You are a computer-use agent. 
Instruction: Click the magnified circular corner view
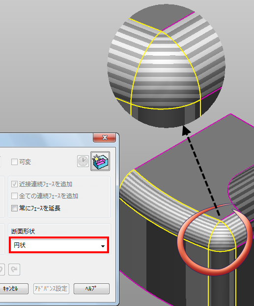click(167, 67)
